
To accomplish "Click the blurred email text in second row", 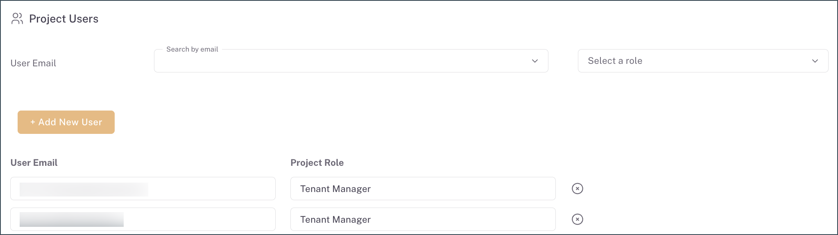I will pyautogui.click(x=72, y=219).
